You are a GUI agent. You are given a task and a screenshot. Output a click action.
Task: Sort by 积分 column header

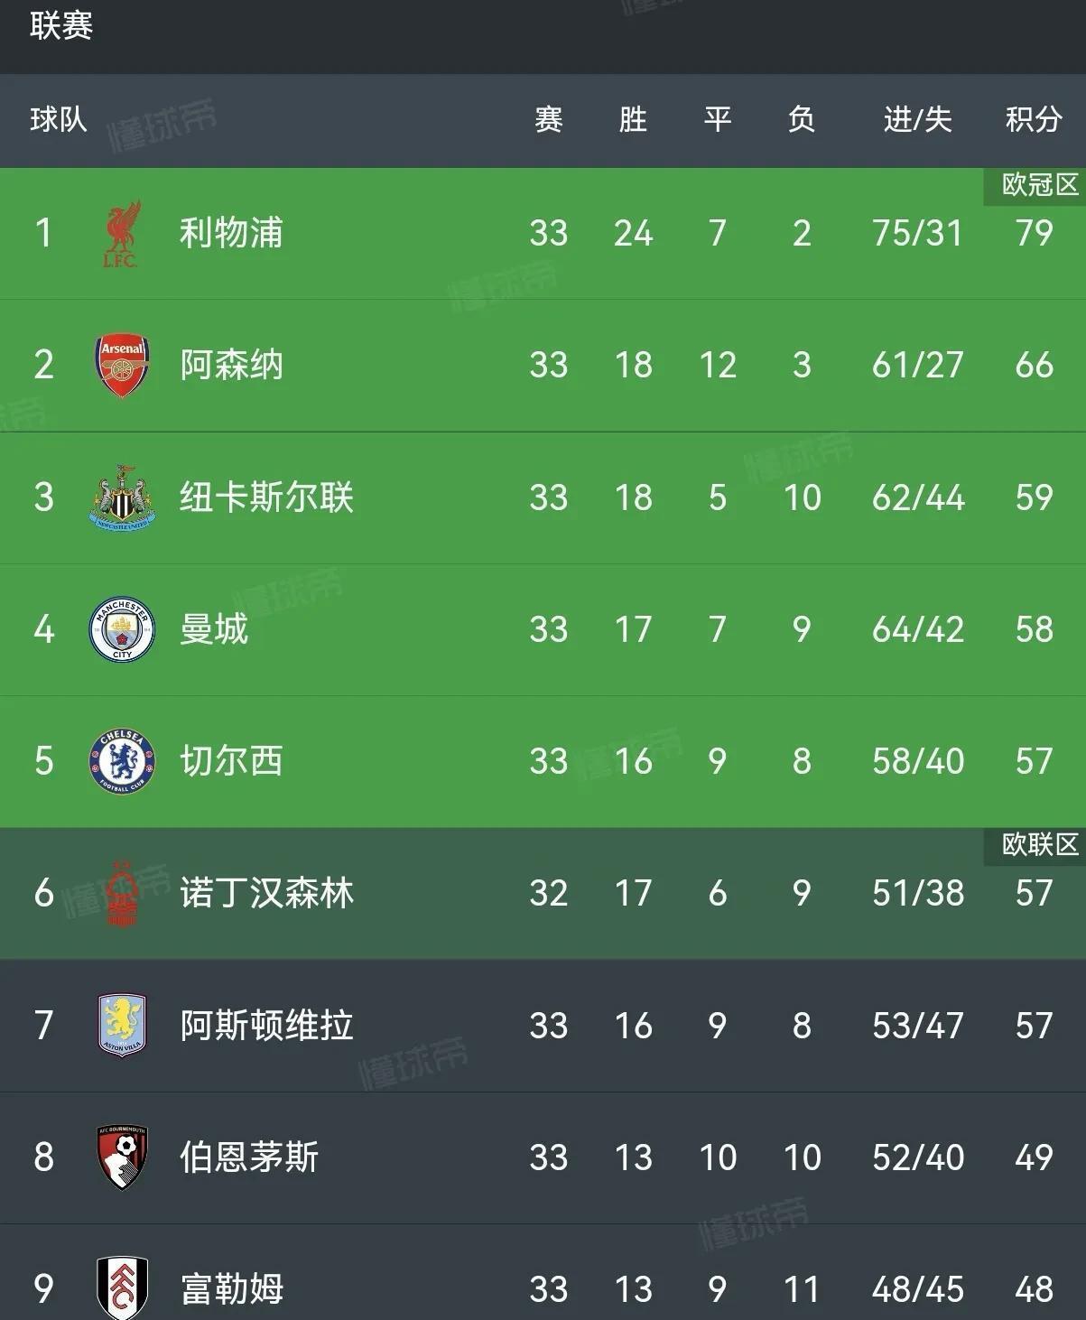coord(1034,119)
